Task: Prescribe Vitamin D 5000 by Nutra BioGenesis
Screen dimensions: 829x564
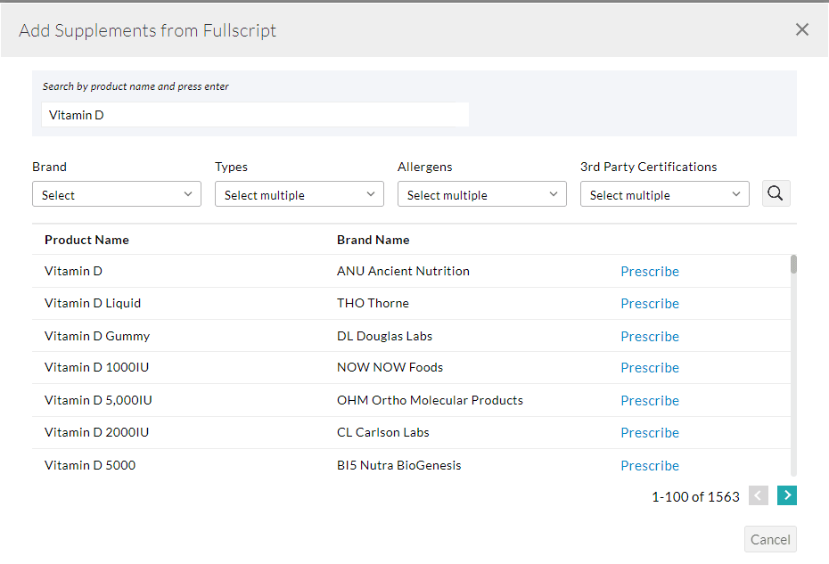Action: [x=650, y=465]
